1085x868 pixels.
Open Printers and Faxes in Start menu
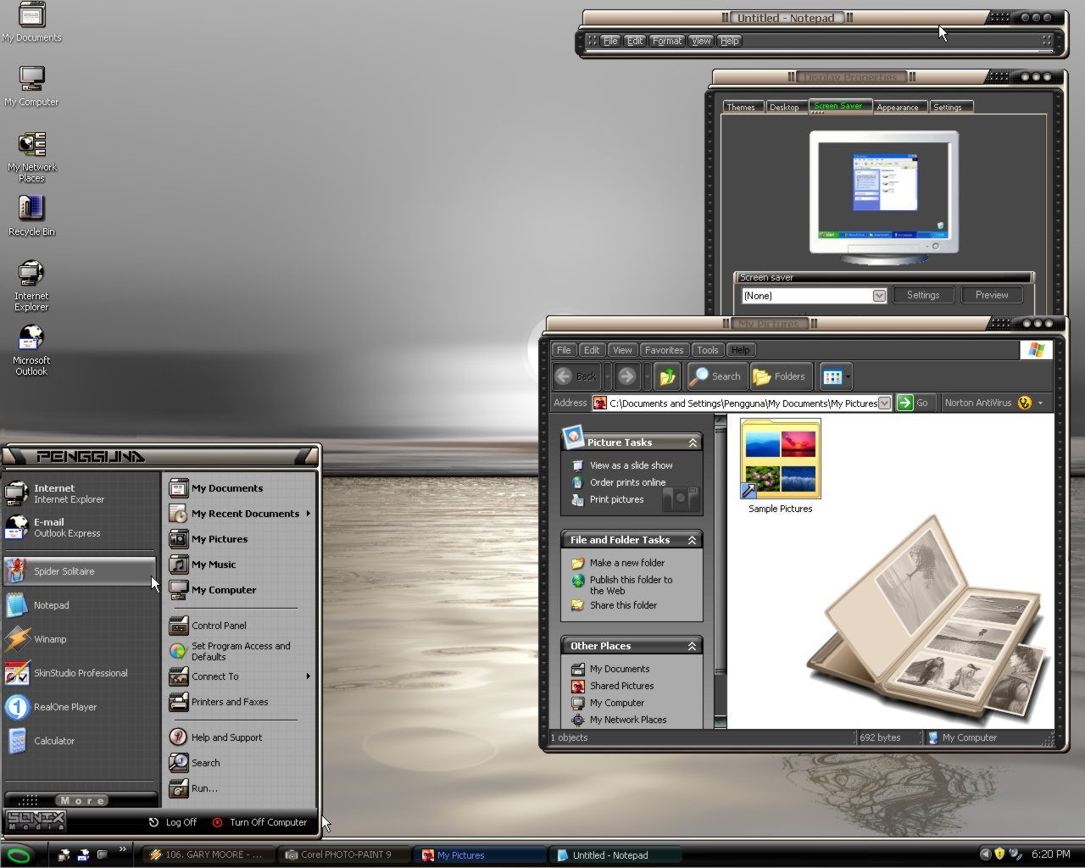(240, 702)
